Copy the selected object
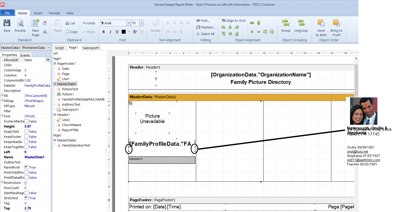The width and height of the screenshot is (394, 212). (x=72, y=32)
